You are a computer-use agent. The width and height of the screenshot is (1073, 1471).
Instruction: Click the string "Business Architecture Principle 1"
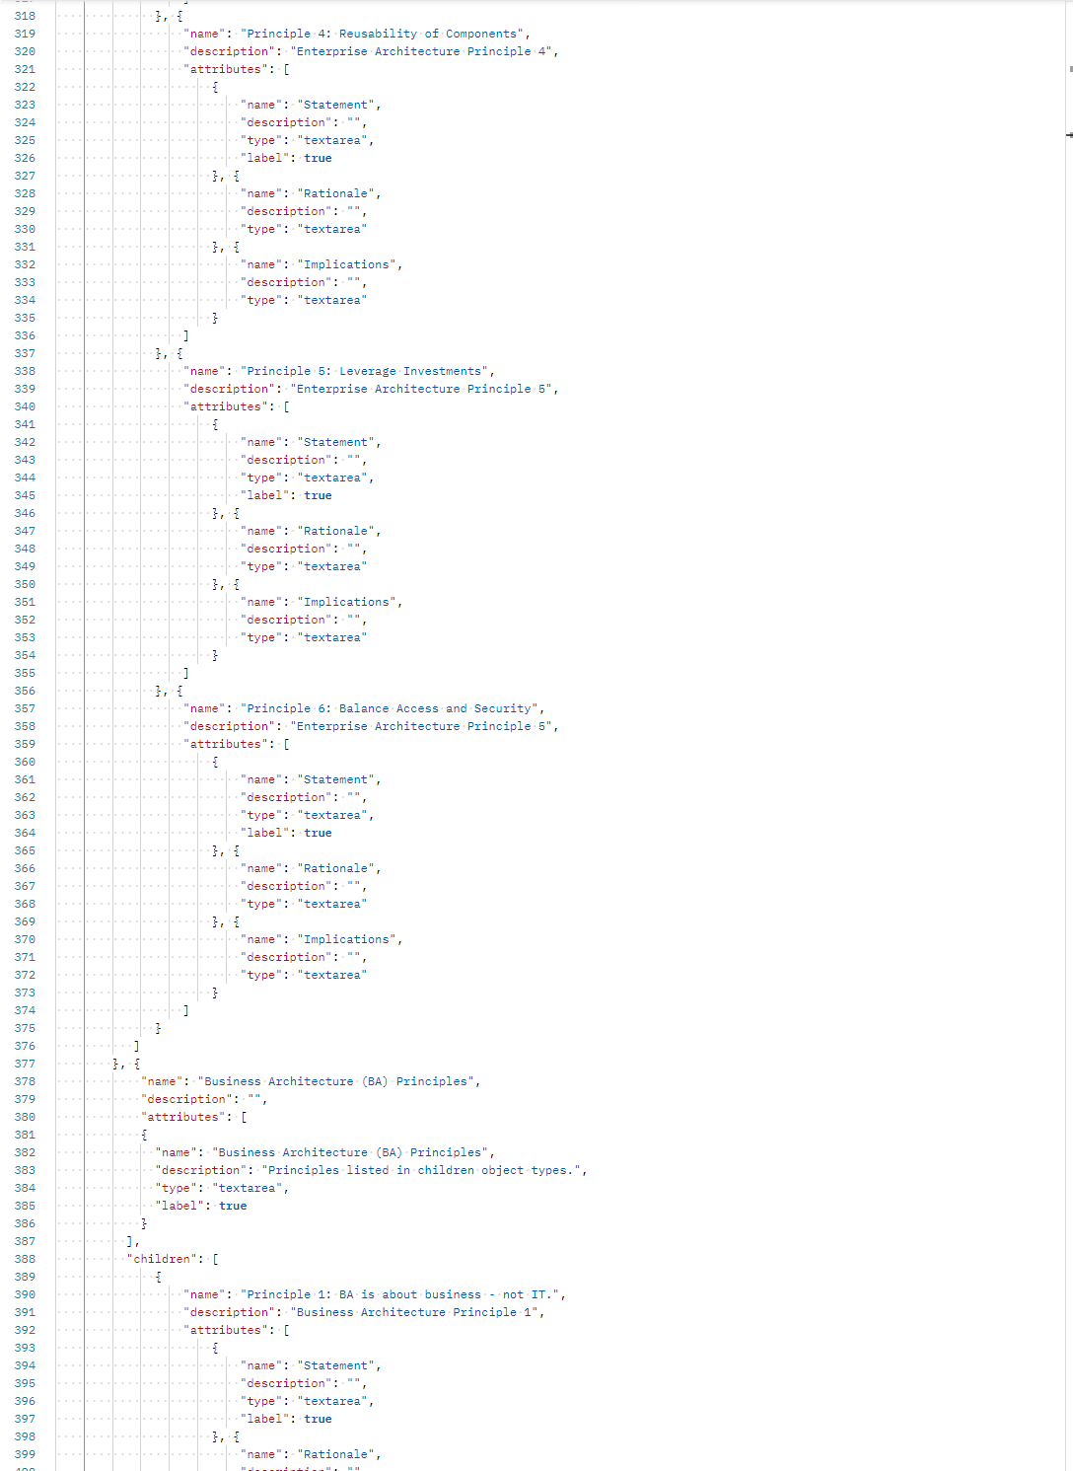tap(414, 1312)
